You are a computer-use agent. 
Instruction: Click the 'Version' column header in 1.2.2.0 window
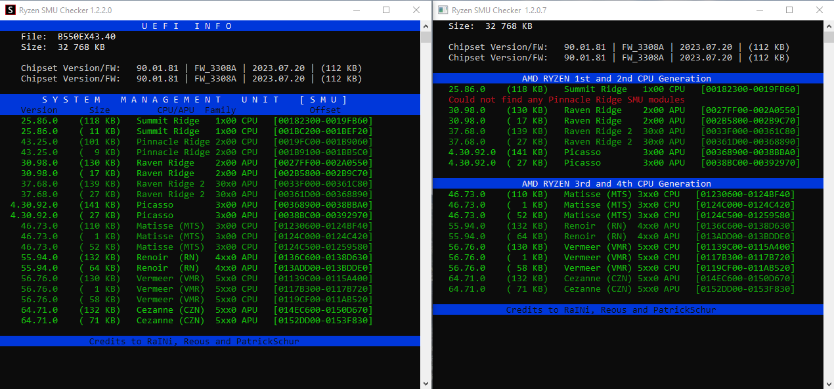pos(39,110)
